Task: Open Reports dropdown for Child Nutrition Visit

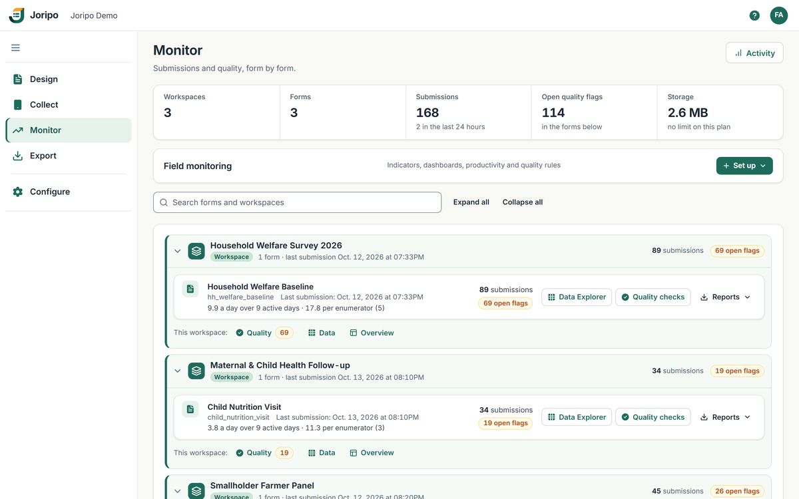Action: coord(726,417)
